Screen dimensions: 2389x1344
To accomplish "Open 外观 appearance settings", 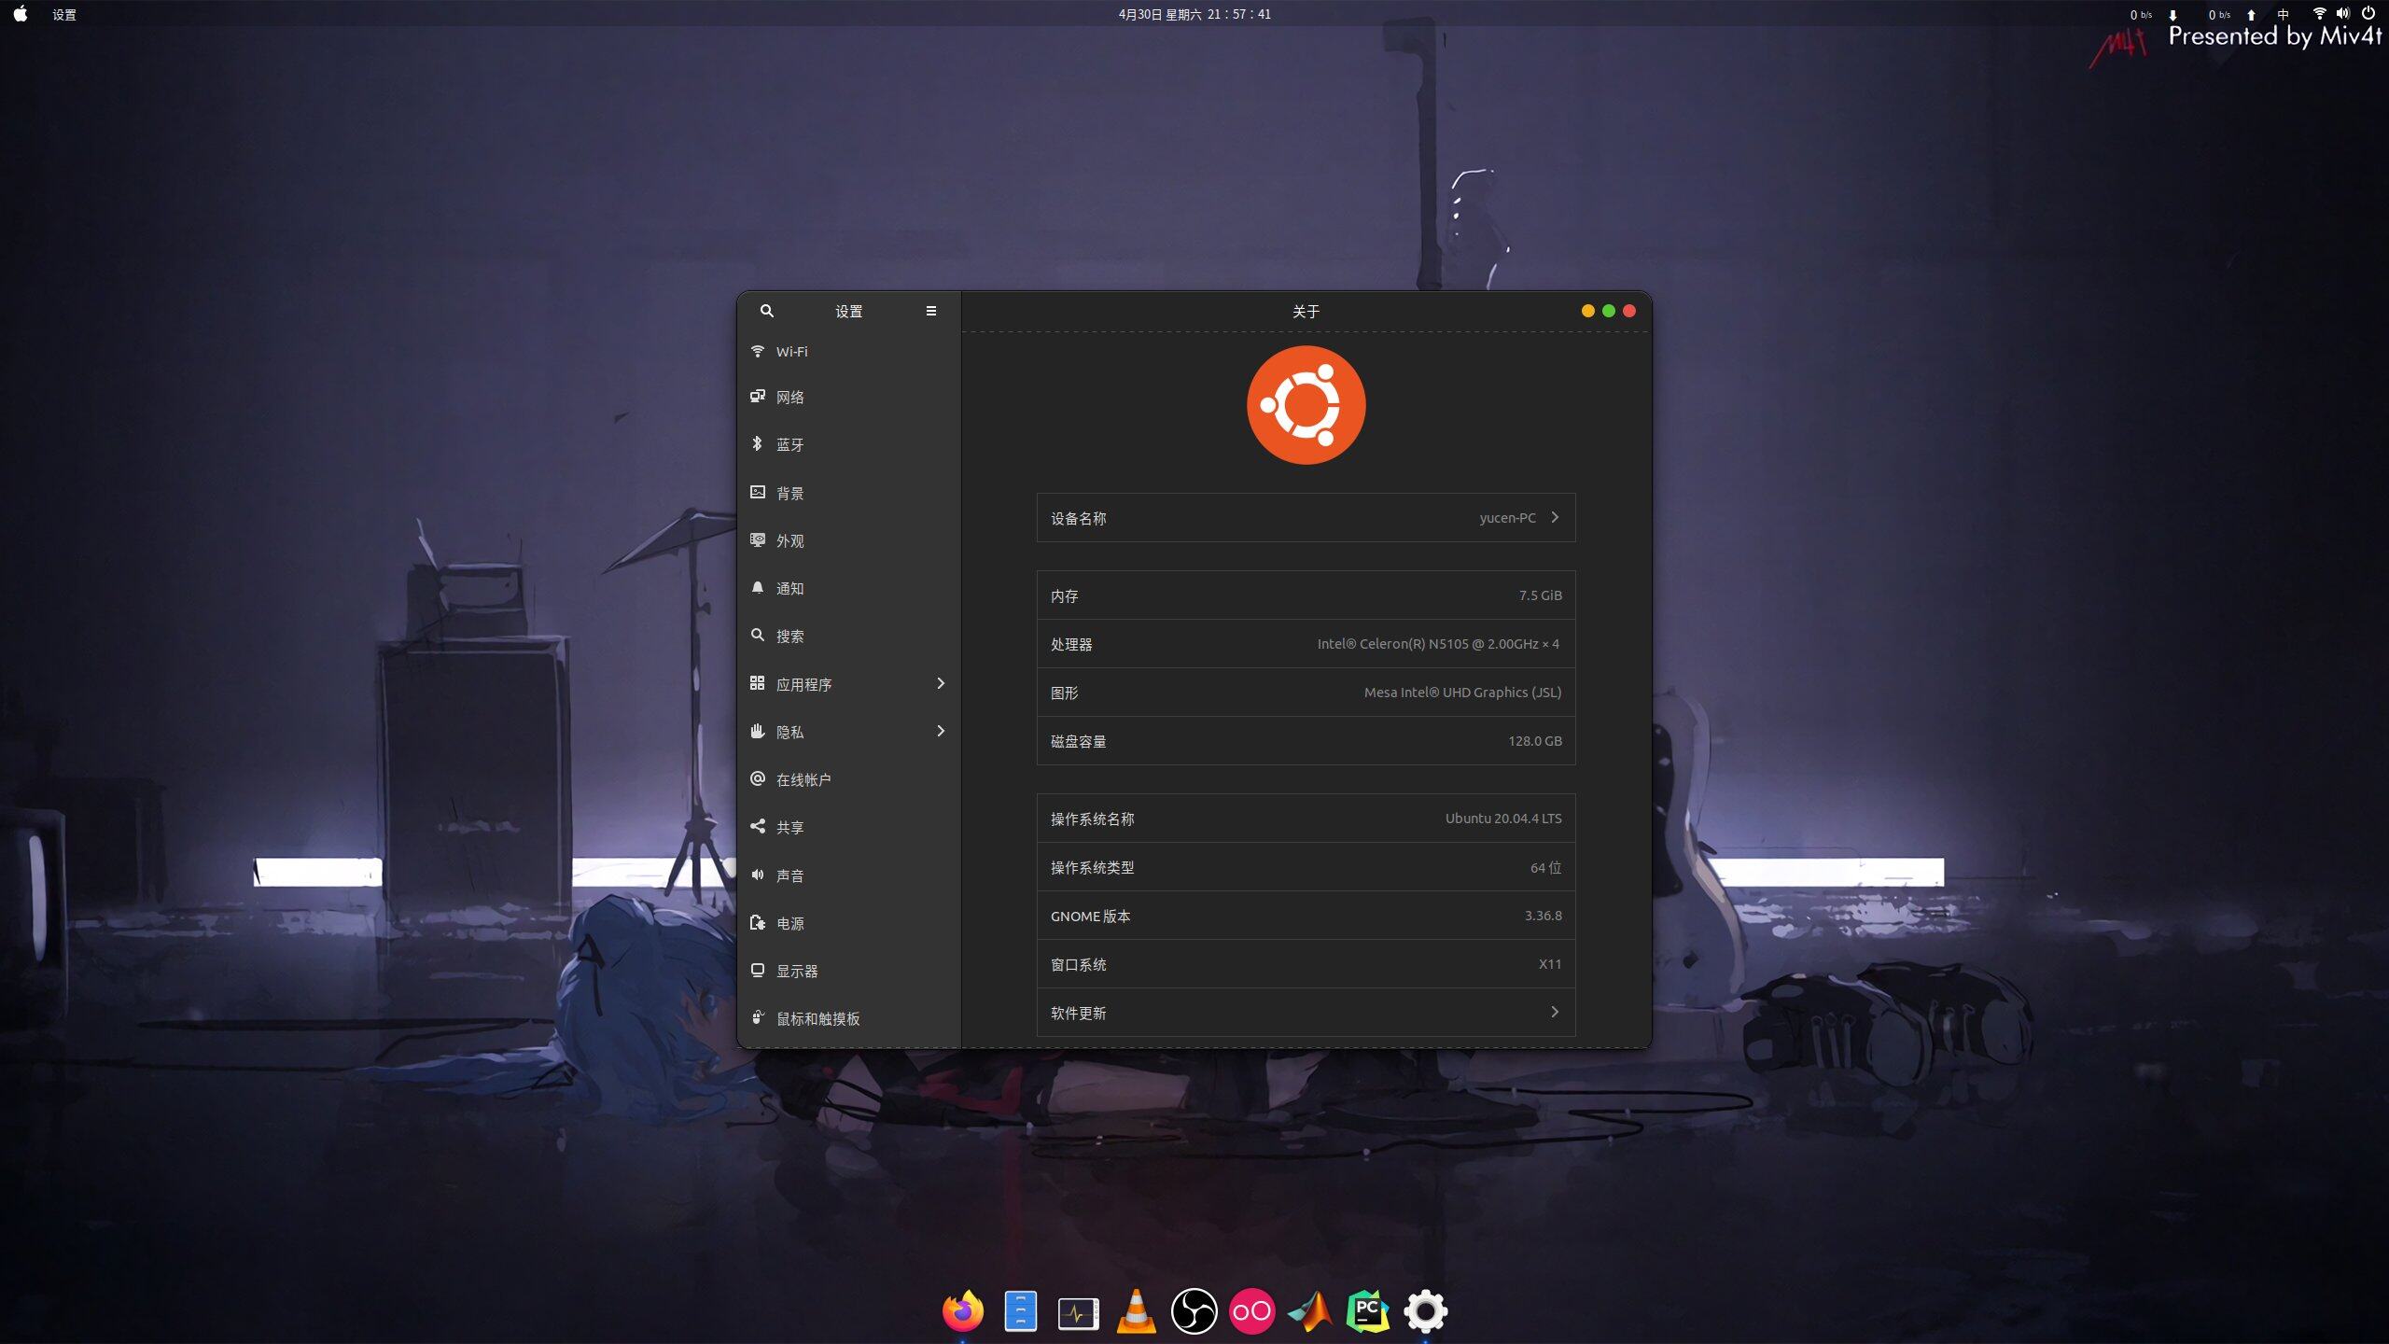I will click(849, 540).
